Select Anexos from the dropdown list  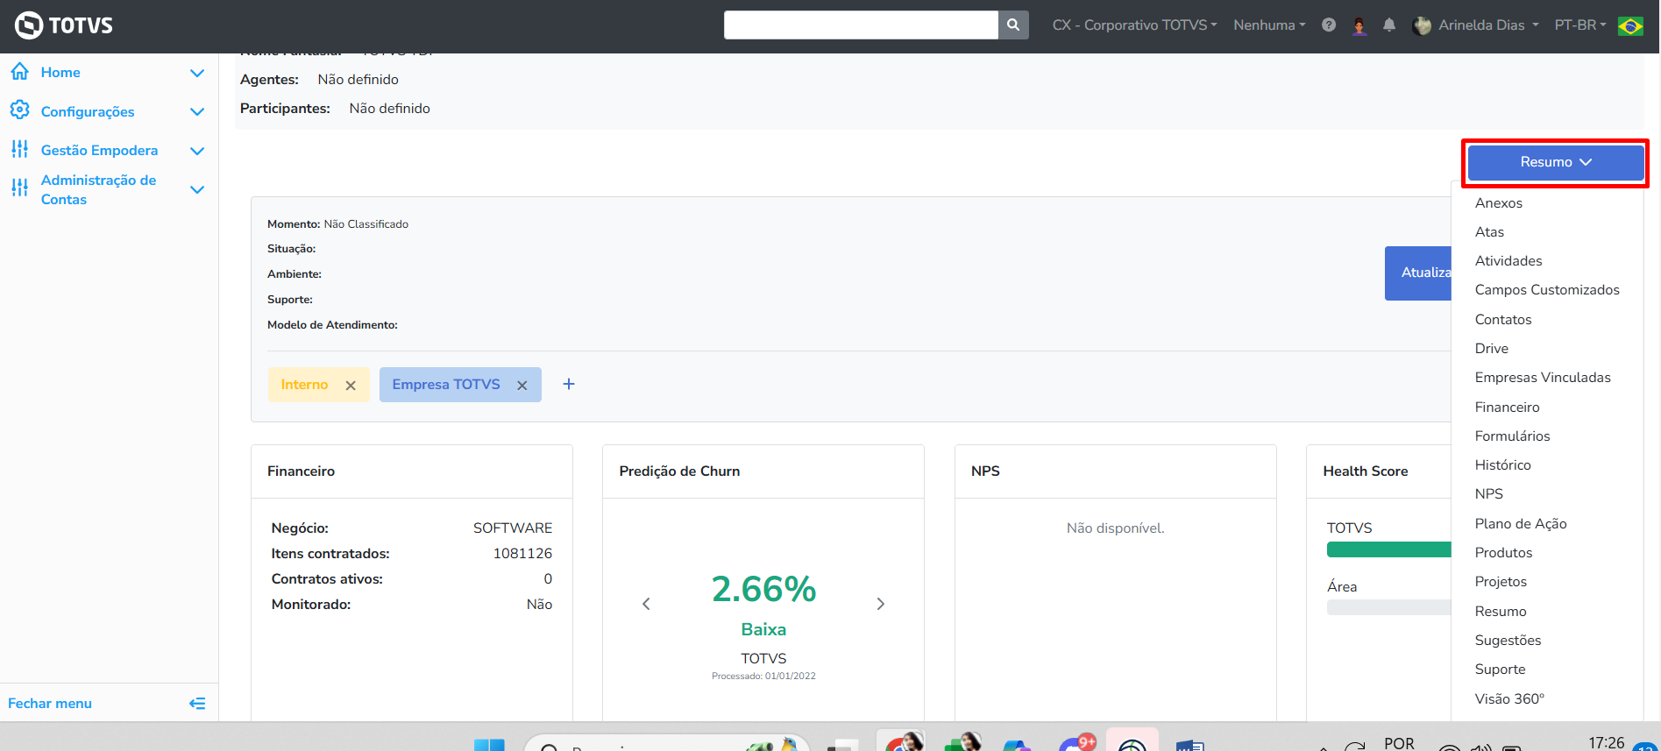tap(1499, 203)
